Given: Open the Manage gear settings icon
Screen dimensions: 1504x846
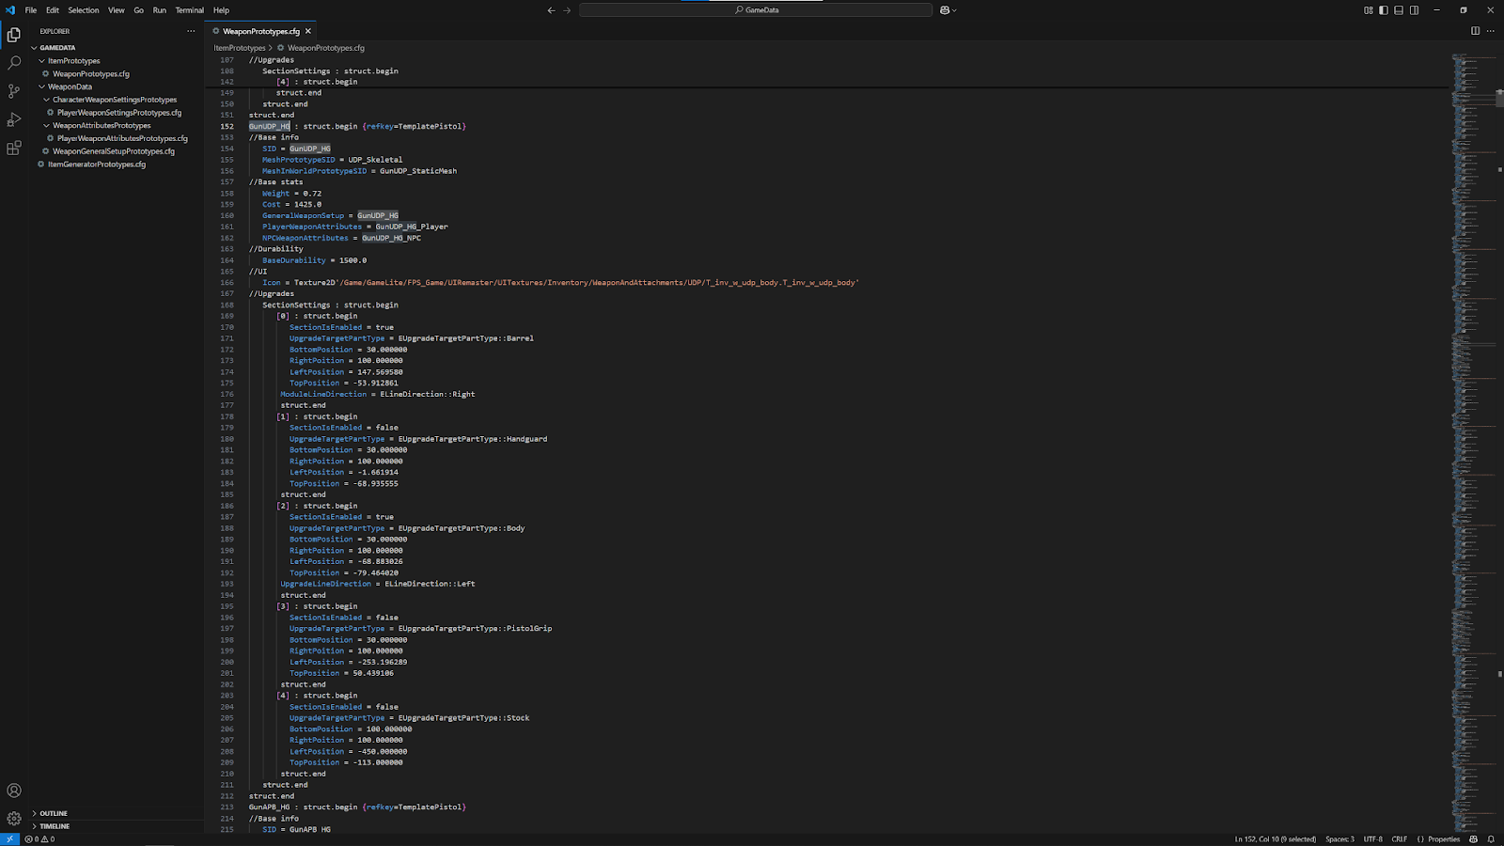Looking at the screenshot, I should click(14, 819).
